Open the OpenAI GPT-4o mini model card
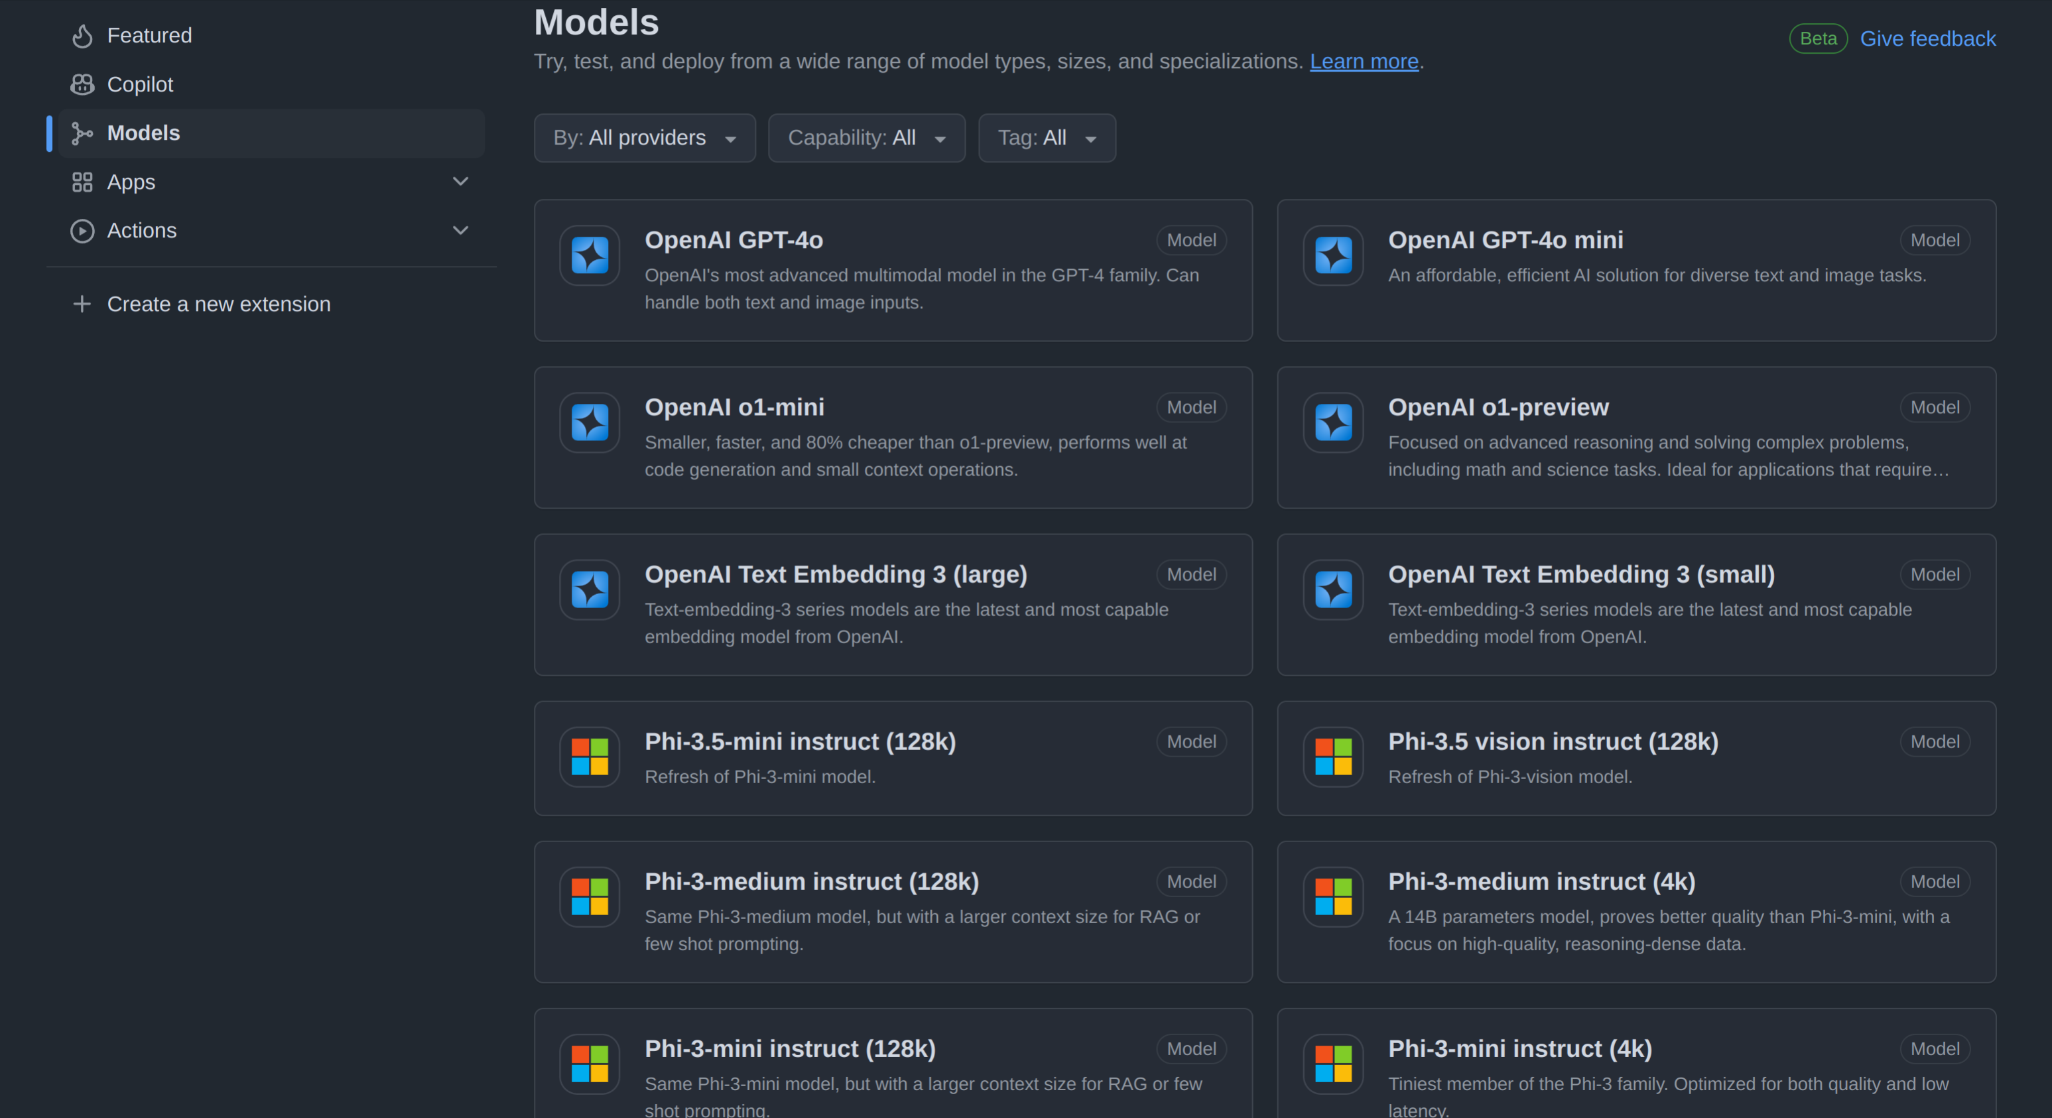Viewport: 2052px width, 1118px height. (x=1505, y=239)
